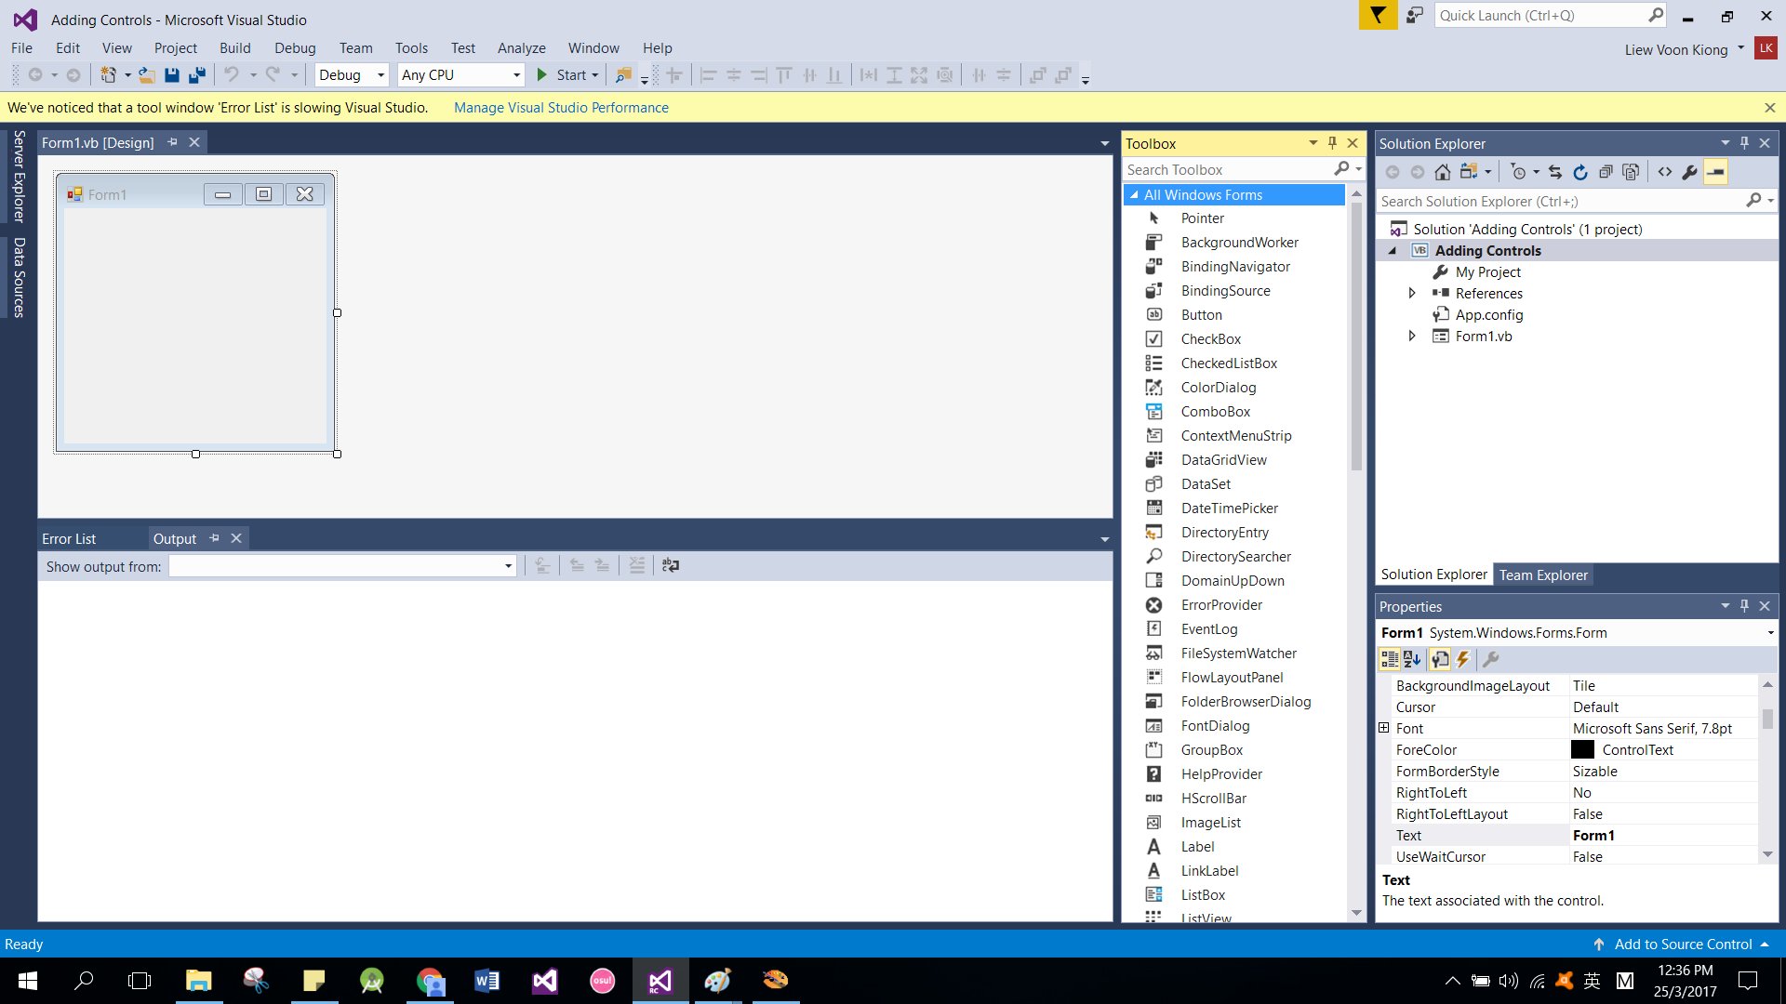Toggle Alphabetical sort in Properties window
The width and height of the screenshot is (1786, 1004).
[1412, 659]
